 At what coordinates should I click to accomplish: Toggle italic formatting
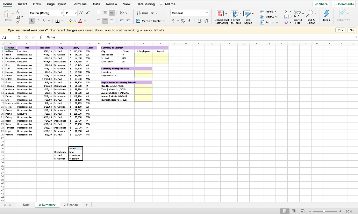coord(37,21)
